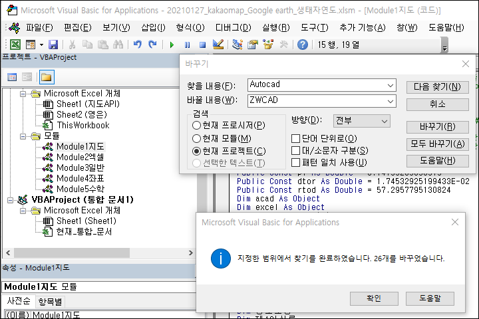
Task: Open the 도구(T) menu
Action: click(314, 28)
